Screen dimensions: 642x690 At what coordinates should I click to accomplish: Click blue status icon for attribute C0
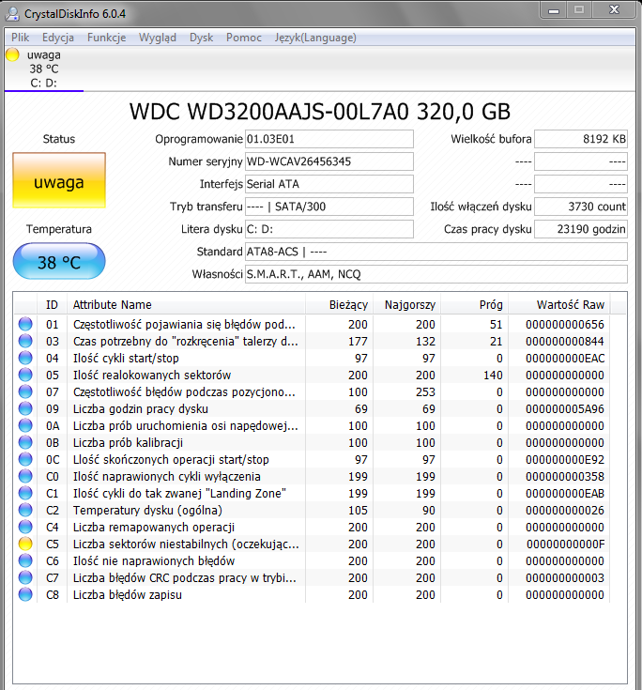pyautogui.click(x=25, y=476)
